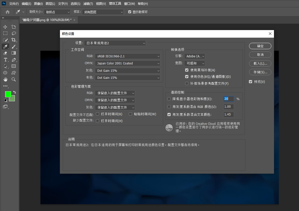
Task: Check 打开时询问(K) for profile mismatch
Action: coord(97,114)
